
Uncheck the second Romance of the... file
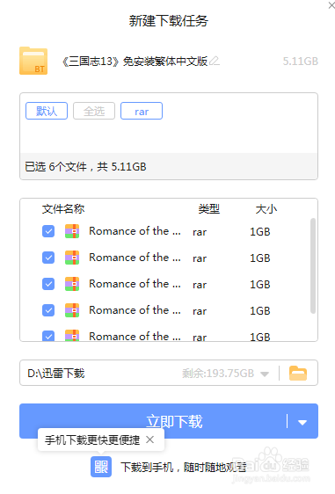48,258
